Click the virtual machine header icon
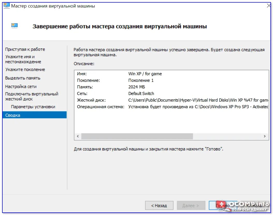Image resolution: width=273 pixels, height=215 pixels. 15,26
